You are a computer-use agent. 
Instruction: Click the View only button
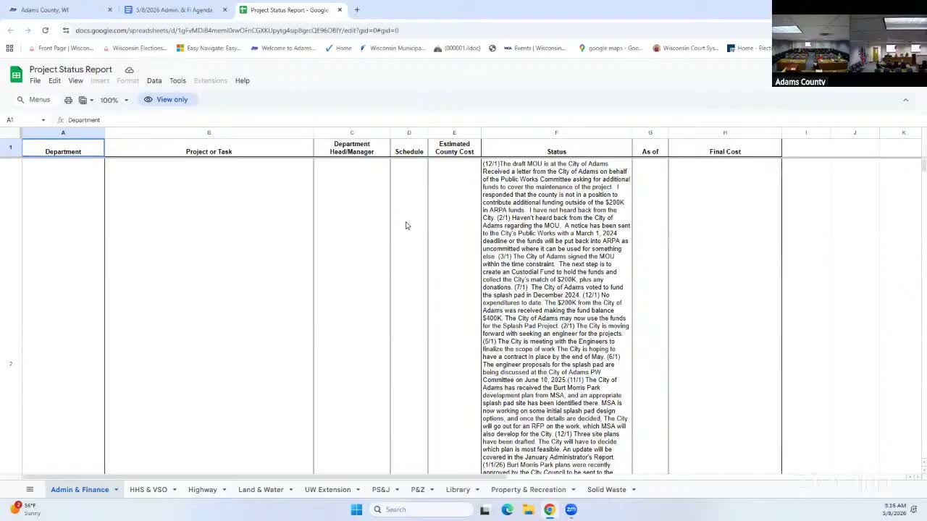tap(166, 100)
